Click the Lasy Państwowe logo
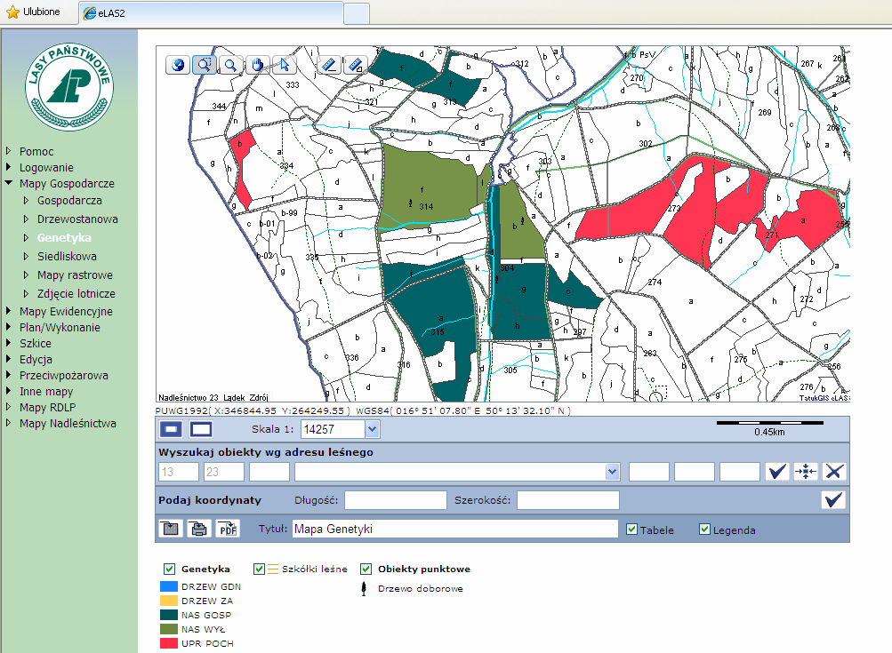Screen dimensions: 892x653 (x=69, y=86)
